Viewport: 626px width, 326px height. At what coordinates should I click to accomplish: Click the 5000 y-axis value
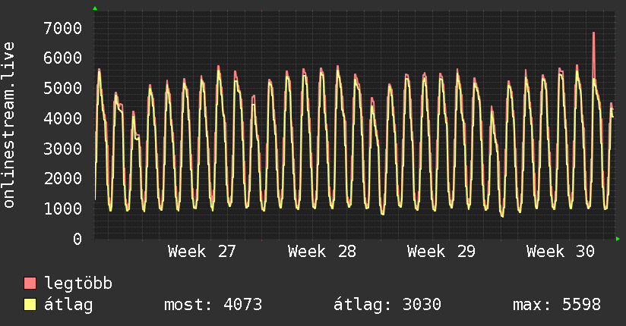tap(63, 89)
